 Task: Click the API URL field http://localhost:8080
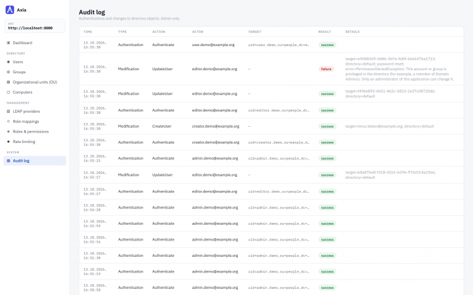35,26
